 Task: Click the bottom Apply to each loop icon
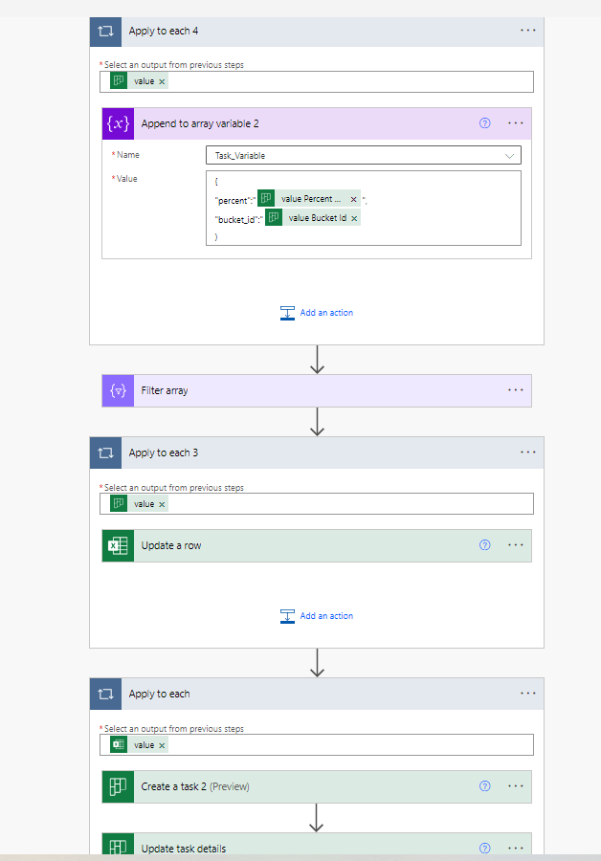click(106, 694)
